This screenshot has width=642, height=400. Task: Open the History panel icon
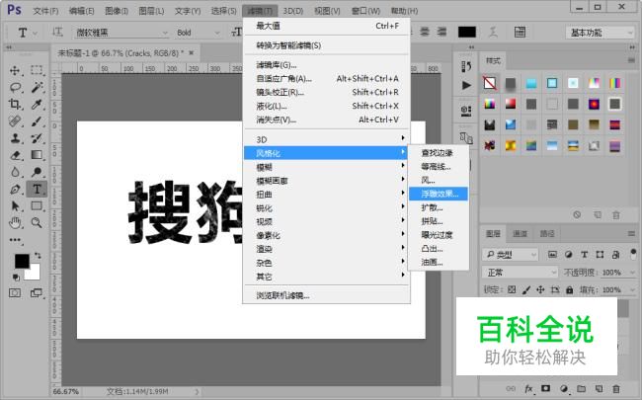466,66
